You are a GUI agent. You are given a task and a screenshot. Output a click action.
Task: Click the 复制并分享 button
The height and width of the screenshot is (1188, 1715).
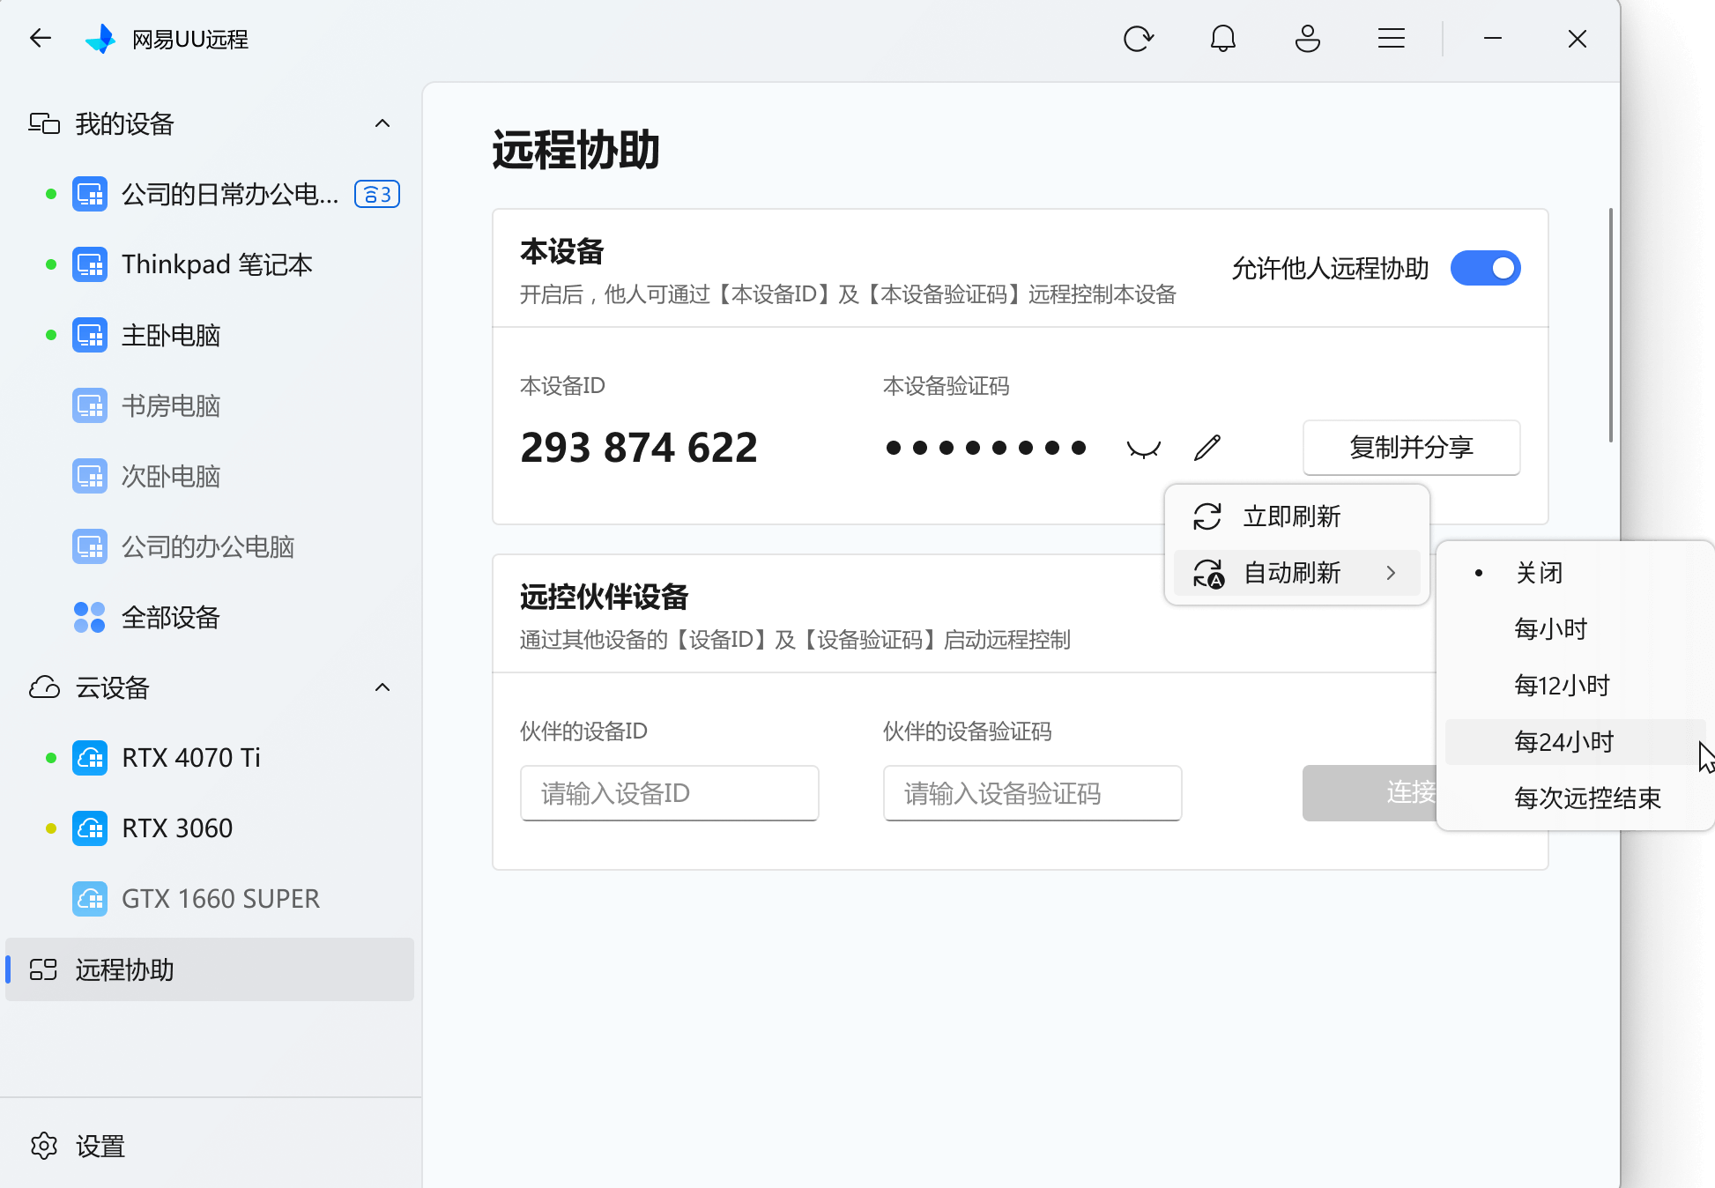coord(1411,448)
